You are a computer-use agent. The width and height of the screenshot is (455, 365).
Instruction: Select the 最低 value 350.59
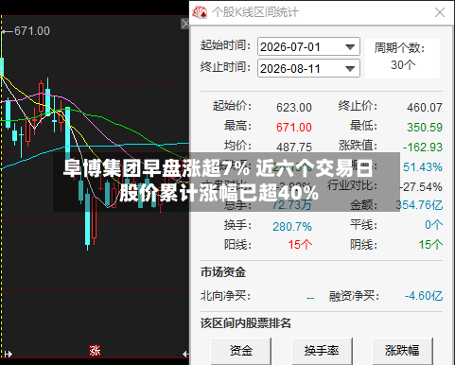click(425, 128)
